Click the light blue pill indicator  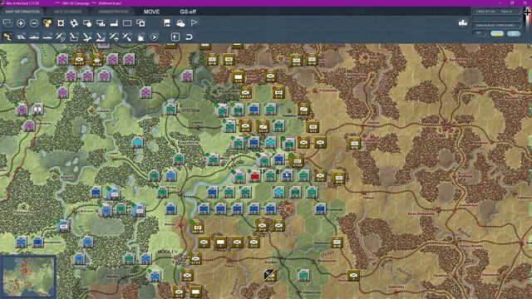[x=514, y=33]
